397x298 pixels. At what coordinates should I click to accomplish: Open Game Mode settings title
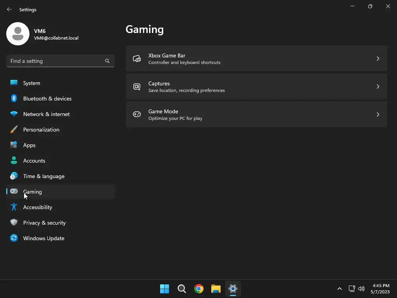163,111
